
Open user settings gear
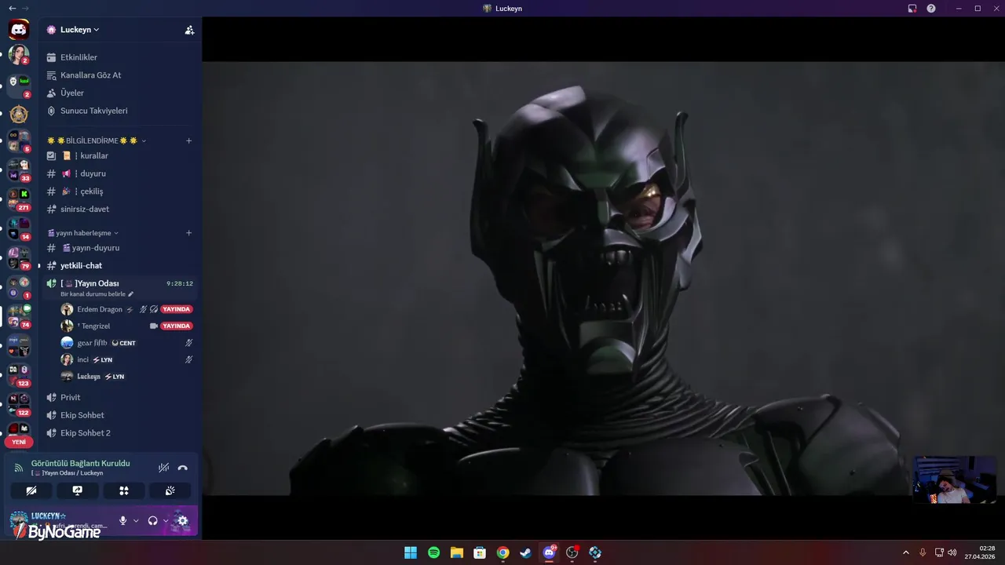pos(183,520)
